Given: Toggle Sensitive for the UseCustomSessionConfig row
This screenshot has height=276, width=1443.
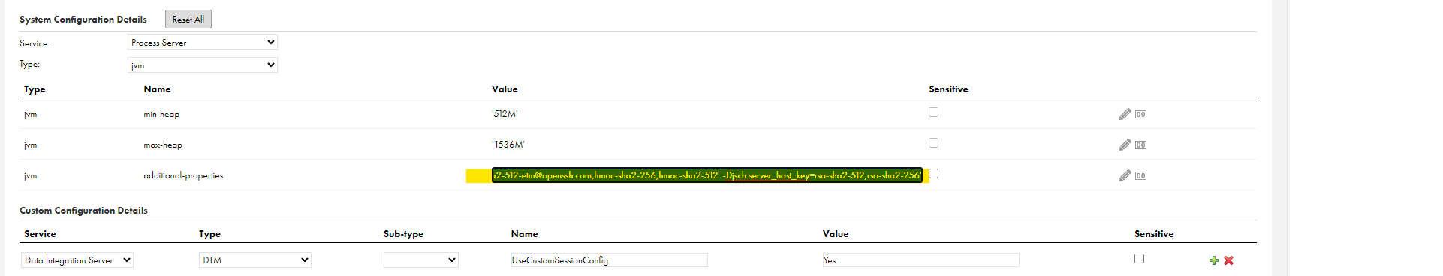Looking at the screenshot, I should (1139, 258).
